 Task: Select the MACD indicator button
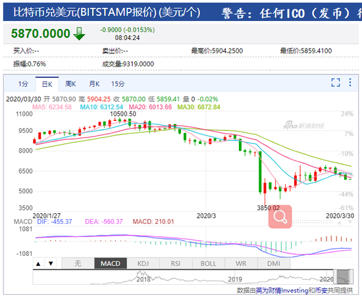[x=111, y=263]
